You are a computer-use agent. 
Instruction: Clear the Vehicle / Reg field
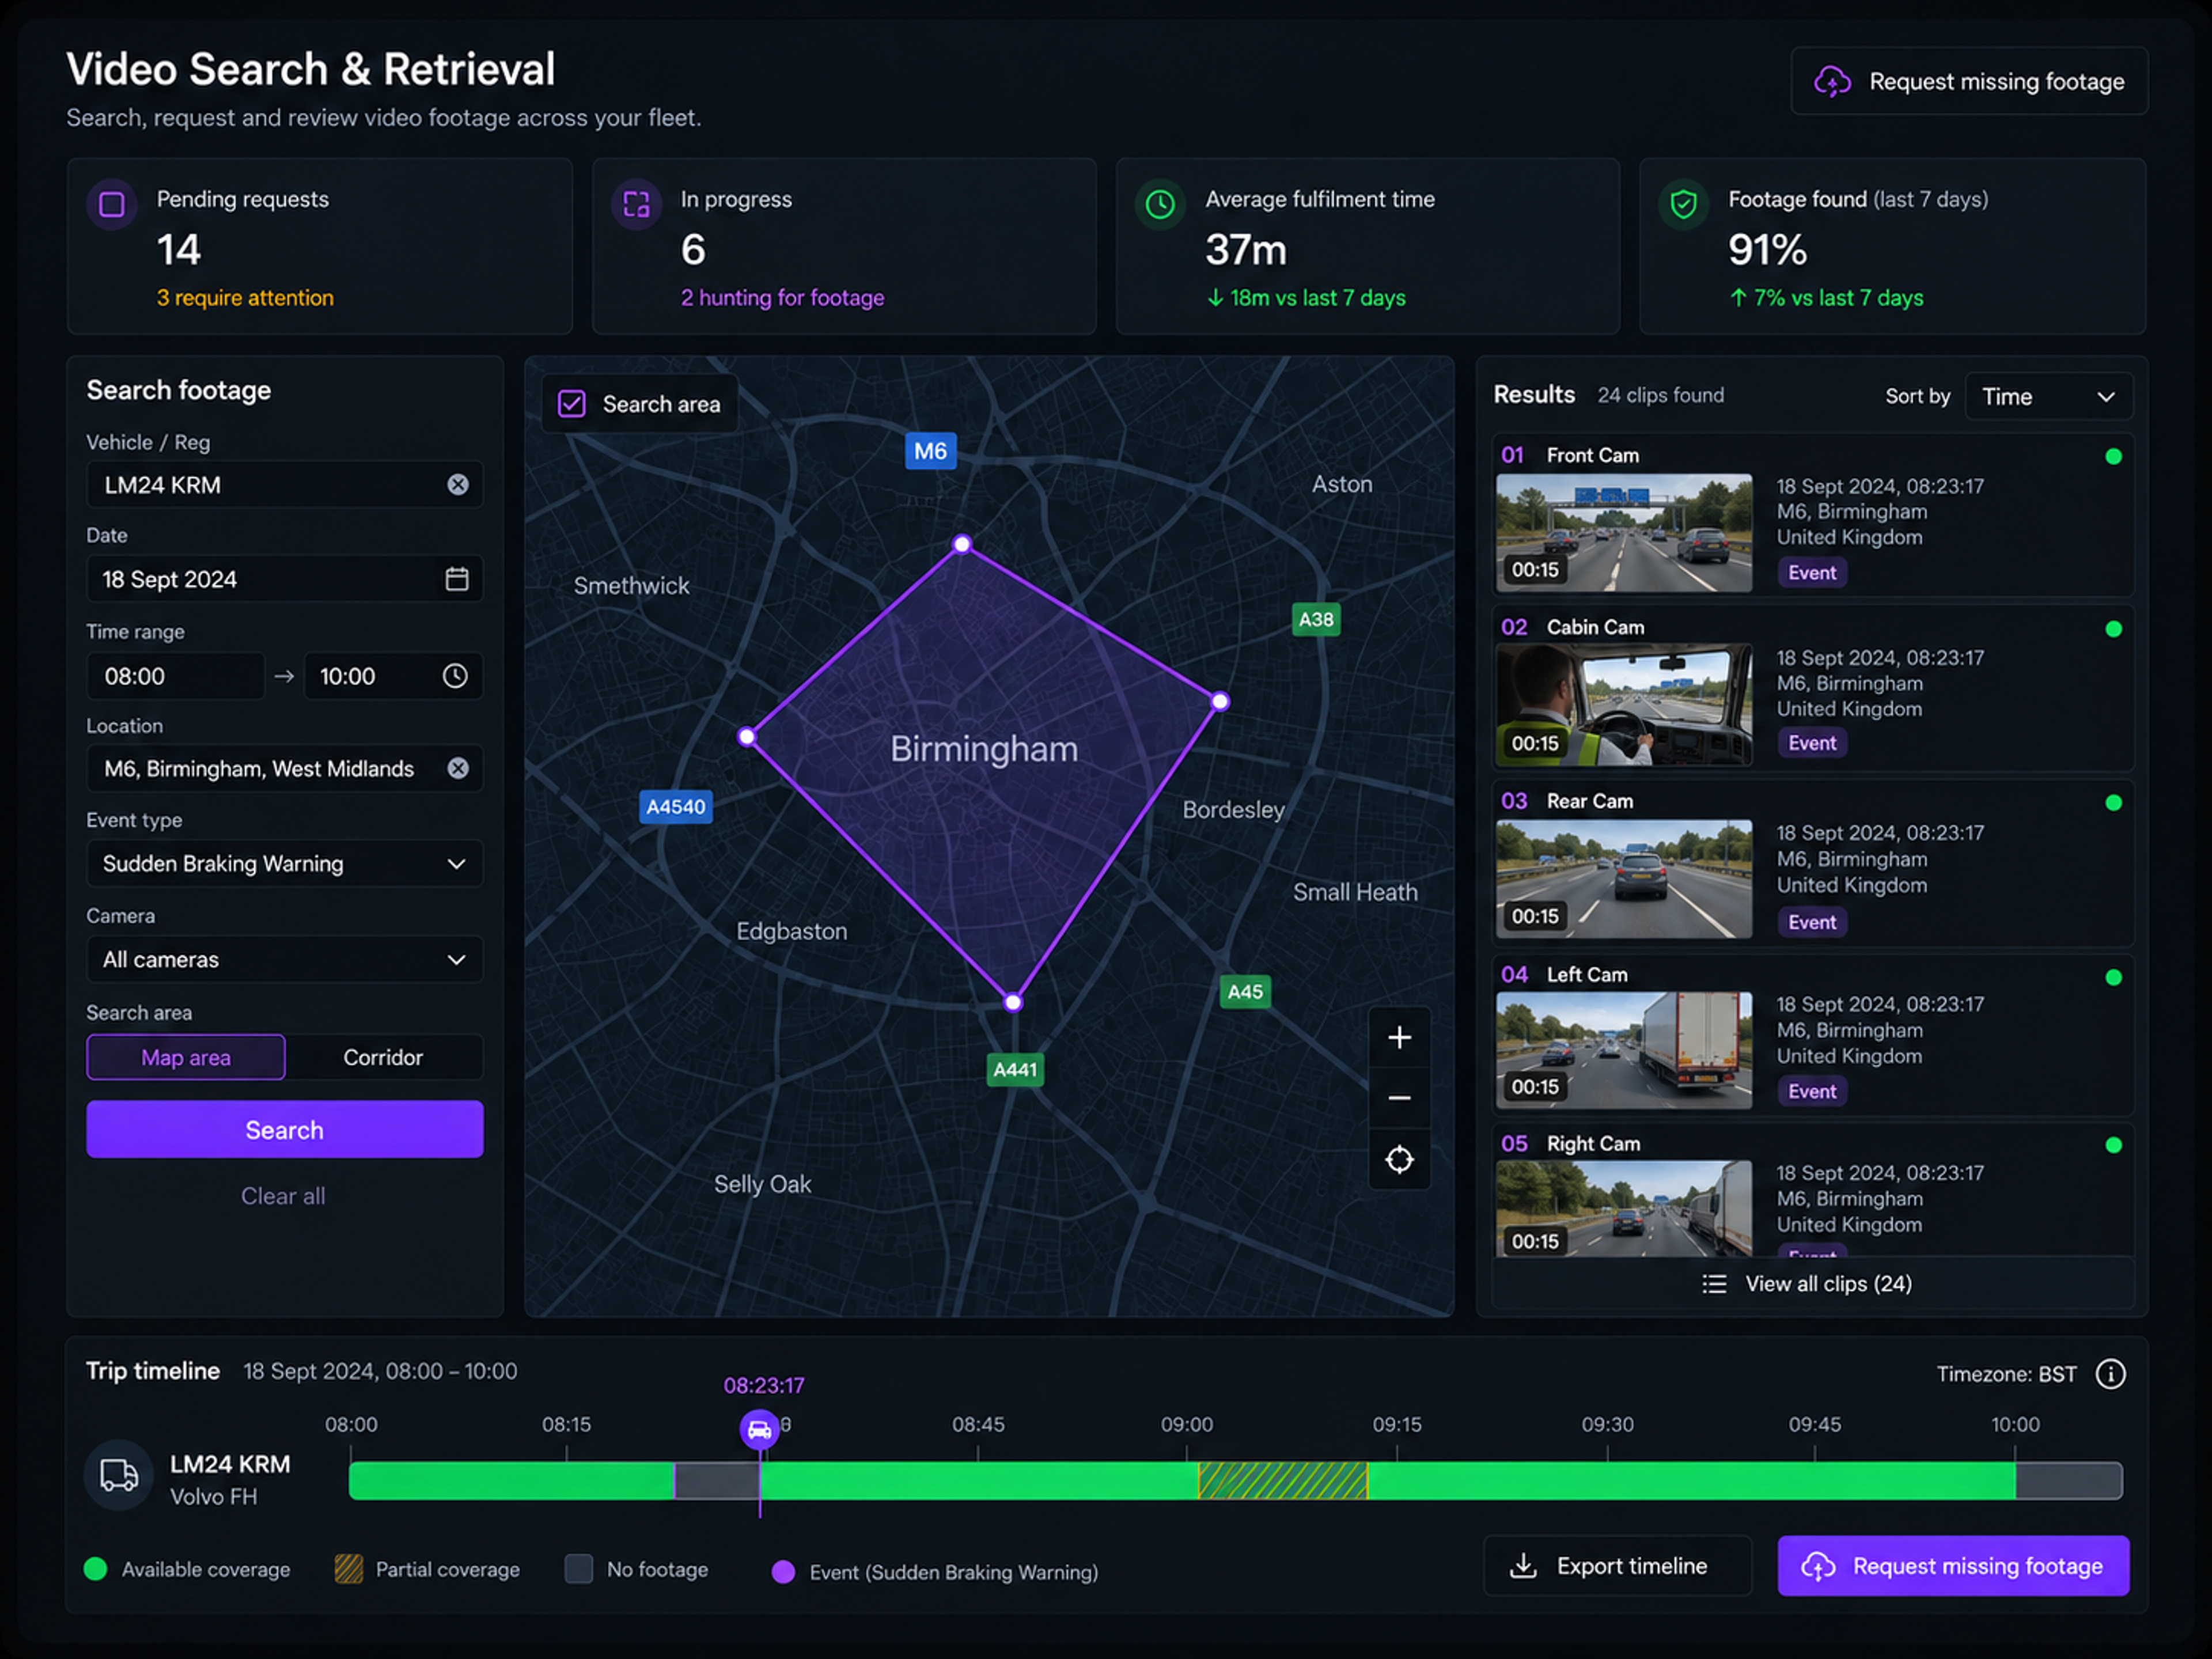point(458,485)
